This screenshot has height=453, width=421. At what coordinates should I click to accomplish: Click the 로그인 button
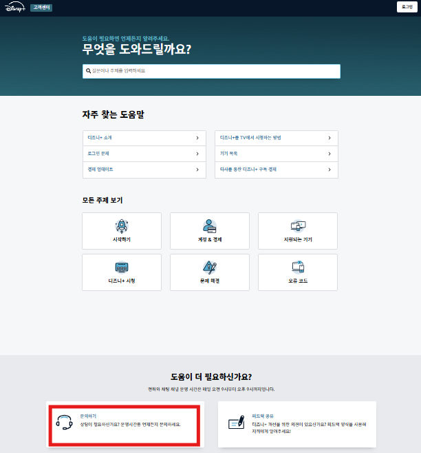pos(407,7)
